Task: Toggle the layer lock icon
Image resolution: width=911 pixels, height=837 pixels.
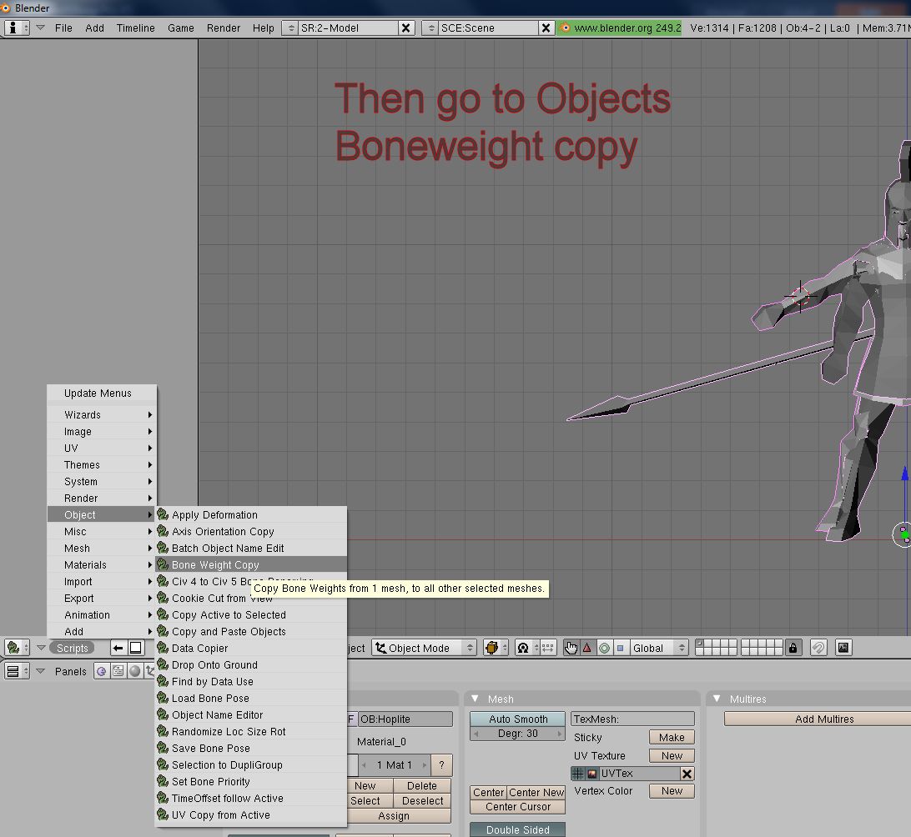Action: coord(793,648)
